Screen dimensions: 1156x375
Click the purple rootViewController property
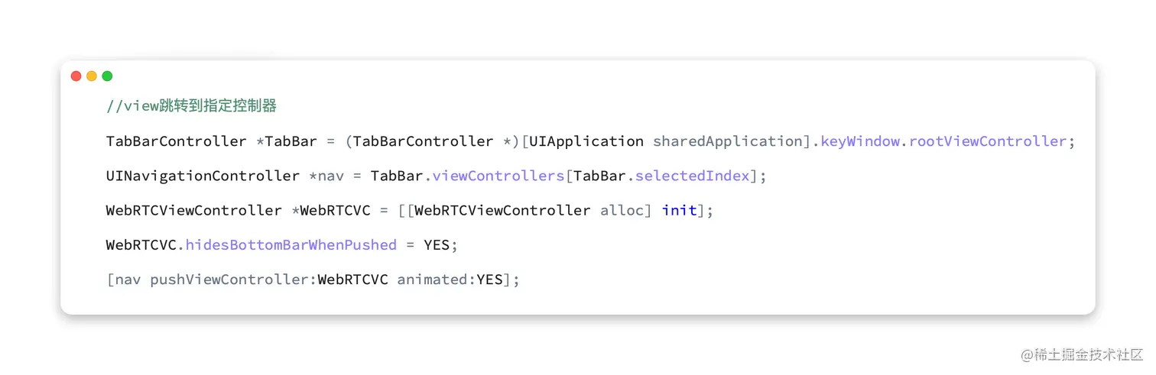(987, 141)
